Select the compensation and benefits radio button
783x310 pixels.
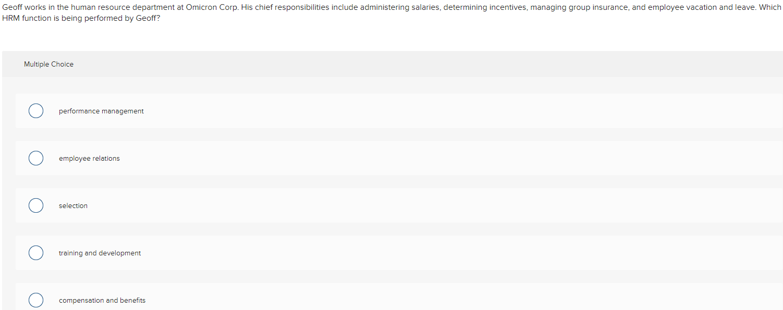click(x=35, y=300)
